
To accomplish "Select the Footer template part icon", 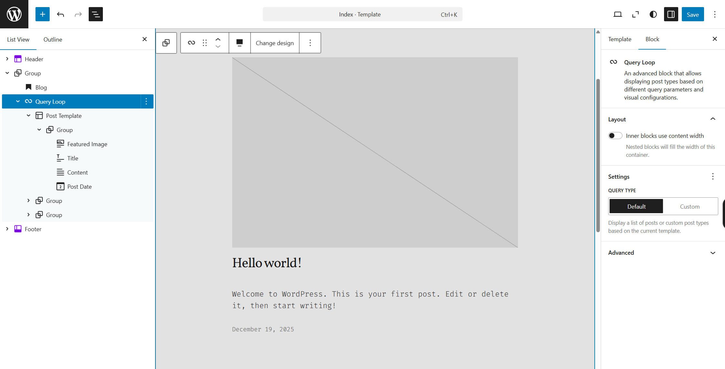I will tap(18, 229).
